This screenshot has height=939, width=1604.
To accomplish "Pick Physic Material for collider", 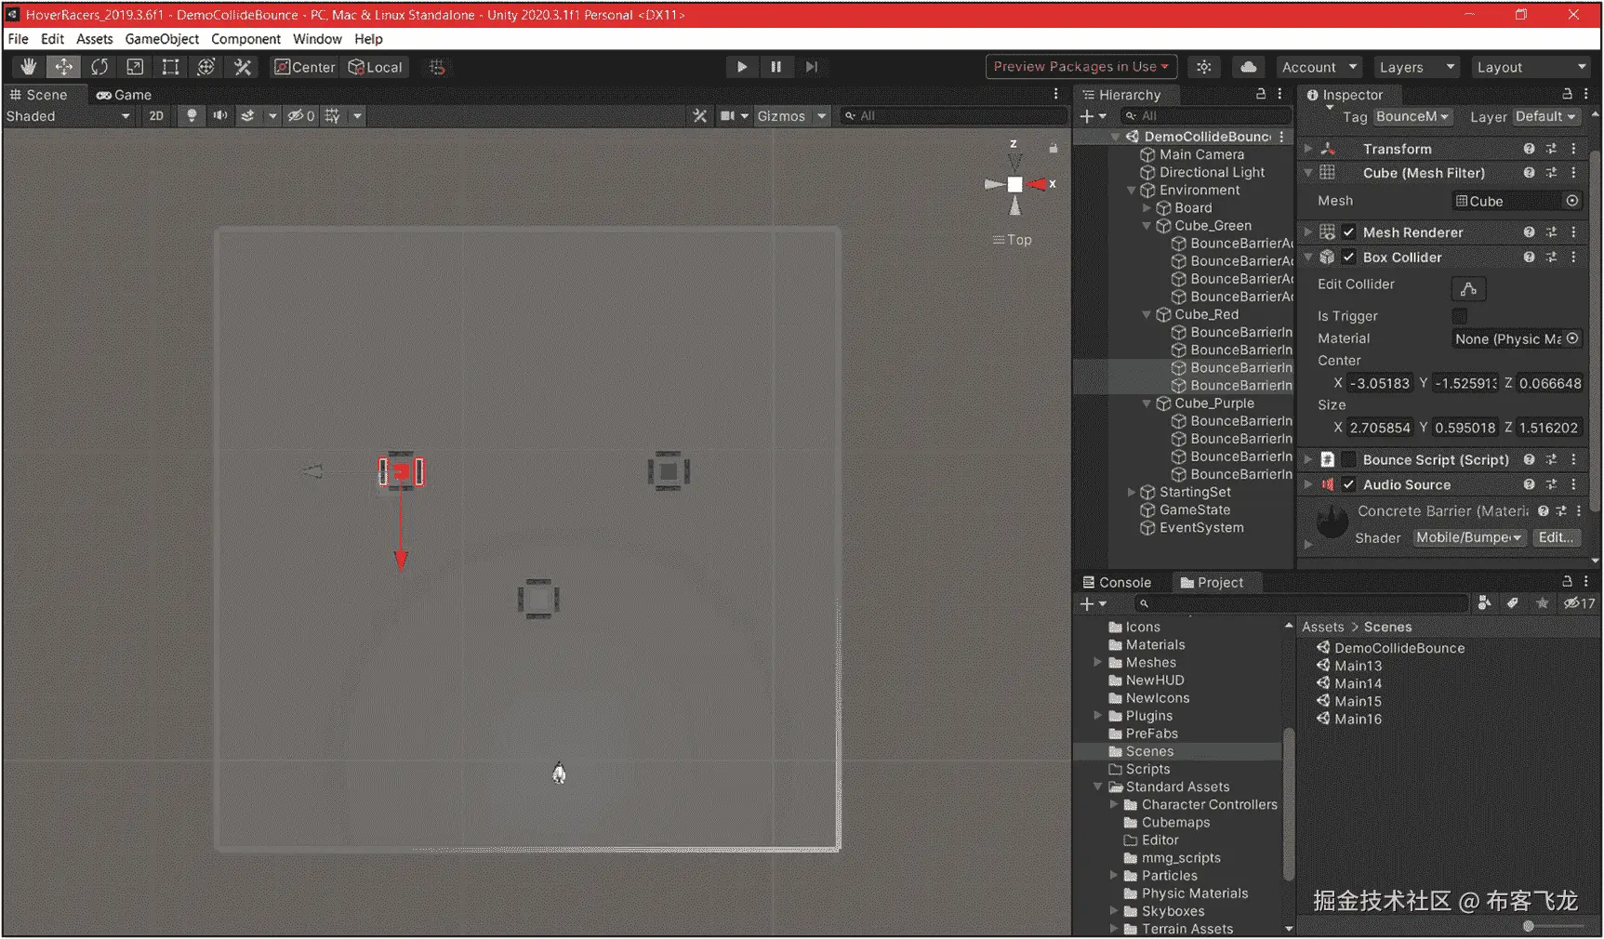I will click(1571, 338).
